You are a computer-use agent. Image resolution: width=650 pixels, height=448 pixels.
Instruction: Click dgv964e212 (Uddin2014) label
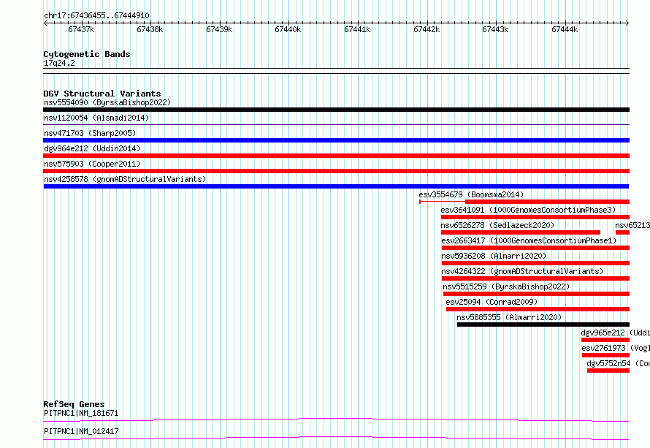click(92, 148)
